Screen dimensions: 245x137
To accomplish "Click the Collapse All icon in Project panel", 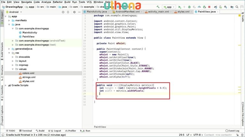I will point(68,12).
